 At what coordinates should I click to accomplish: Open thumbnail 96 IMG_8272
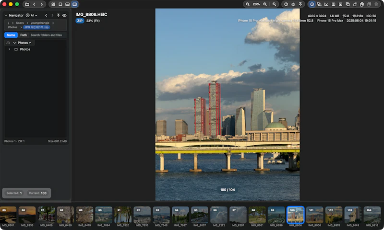pyautogui.click(x=219, y=215)
